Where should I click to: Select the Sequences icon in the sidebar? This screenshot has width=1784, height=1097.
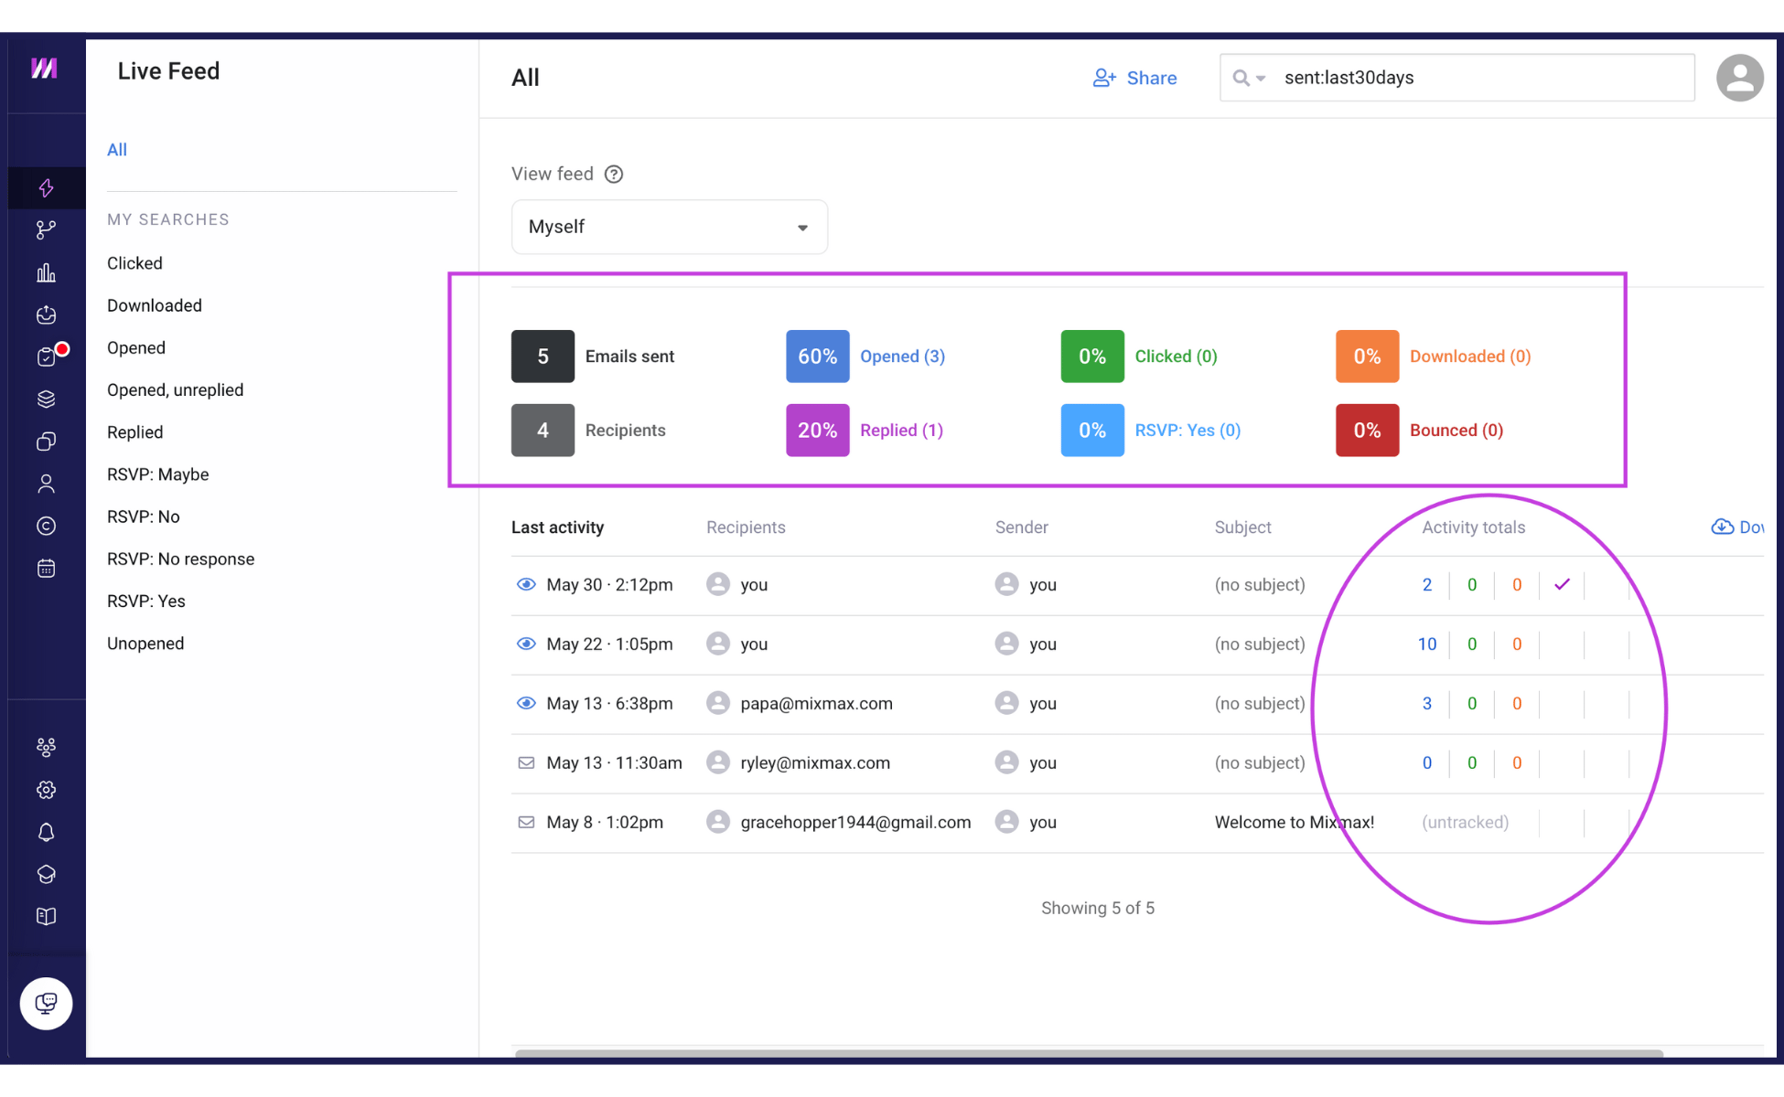(x=46, y=229)
